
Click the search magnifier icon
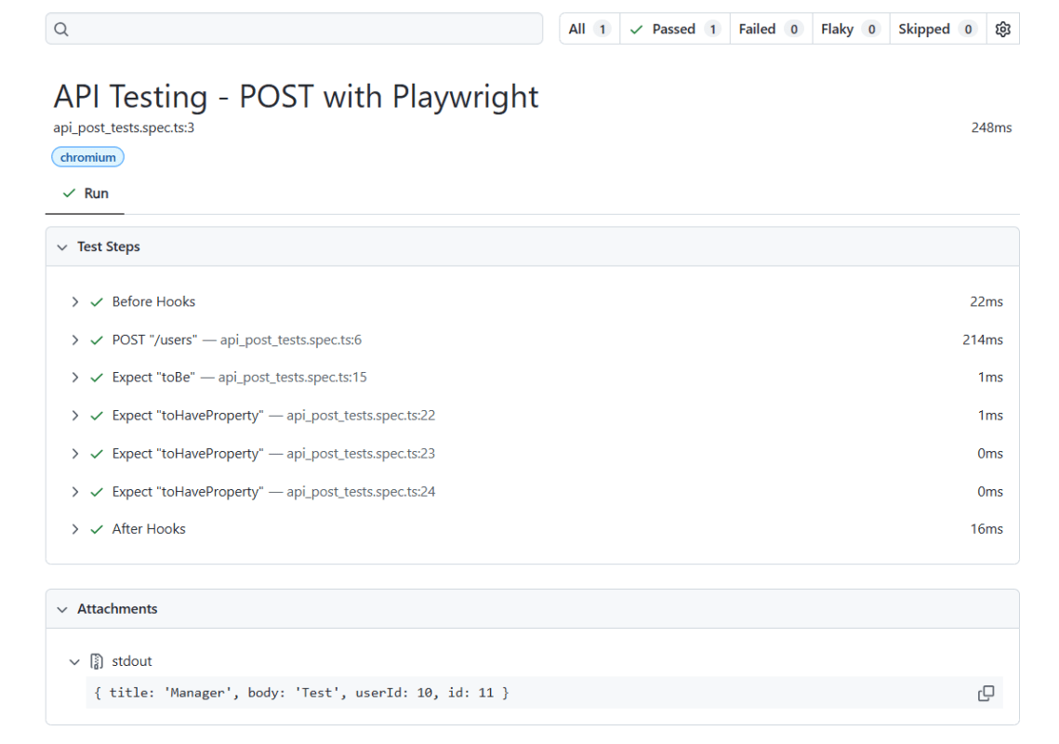coord(61,29)
